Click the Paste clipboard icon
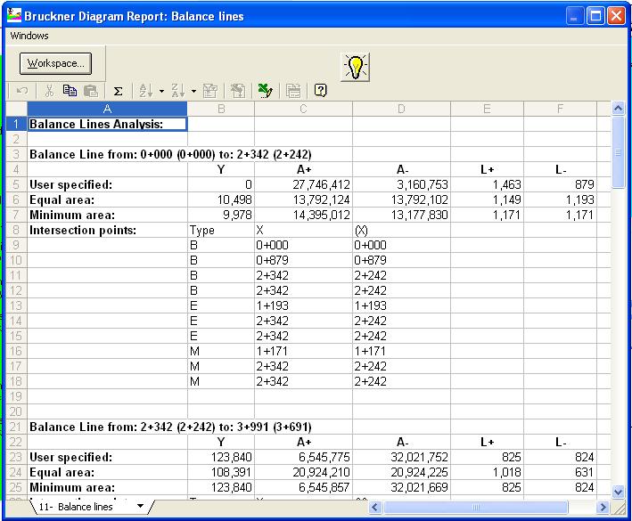Viewport: 632px width, 521px height. coord(91,91)
